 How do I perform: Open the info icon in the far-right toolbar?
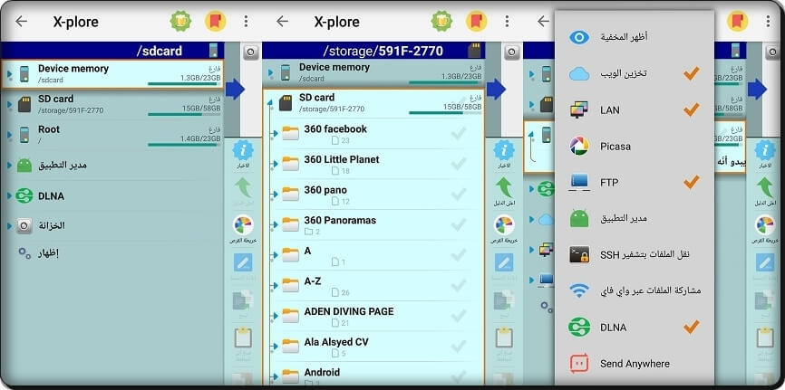pos(765,151)
